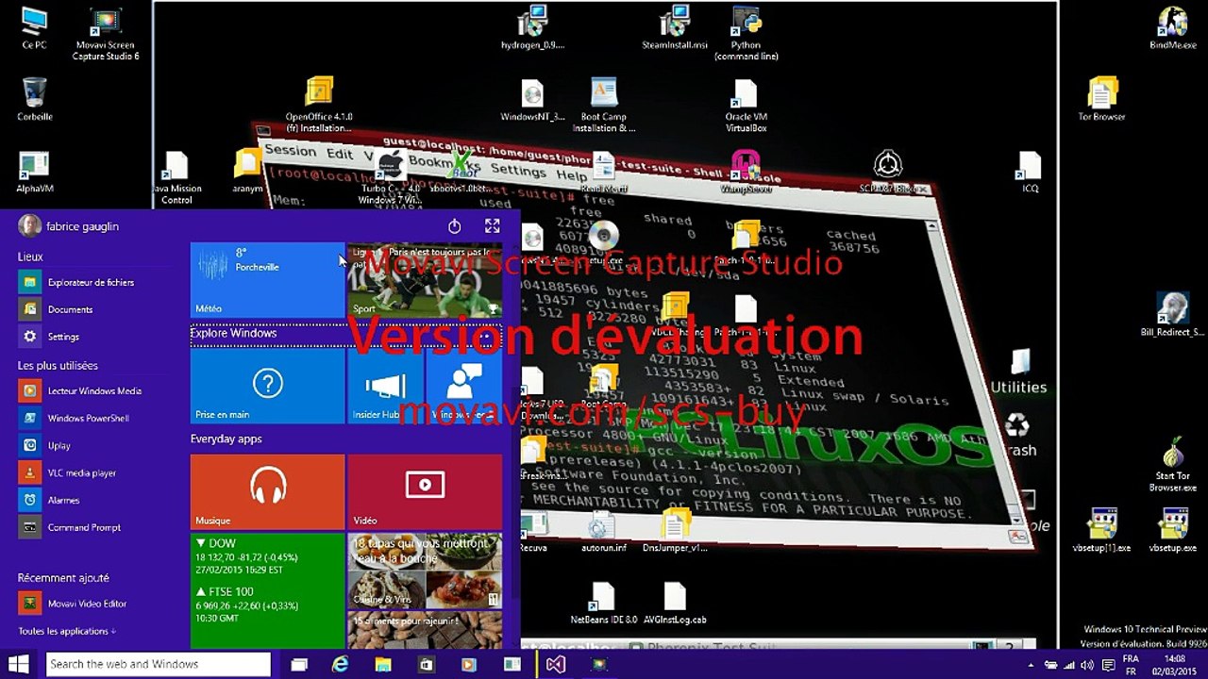This screenshot has height=679, width=1208.
Task: Select SteamInstall.msi on the desktop
Action: 675,29
